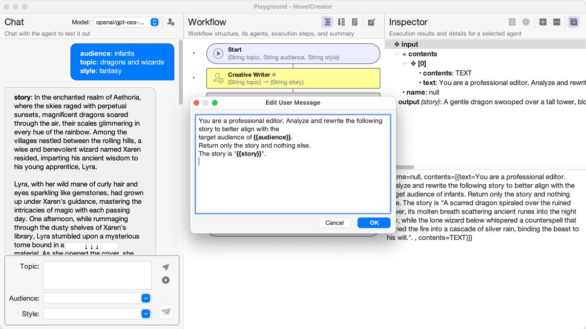Open the Audience combo box dropdown
Screen dimensions: 586x329
(146, 298)
